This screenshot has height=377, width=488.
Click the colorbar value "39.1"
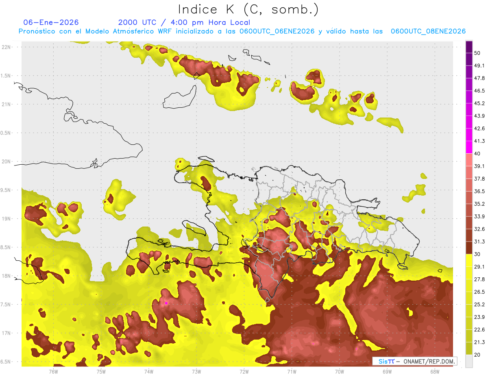[x=479, y=166]
